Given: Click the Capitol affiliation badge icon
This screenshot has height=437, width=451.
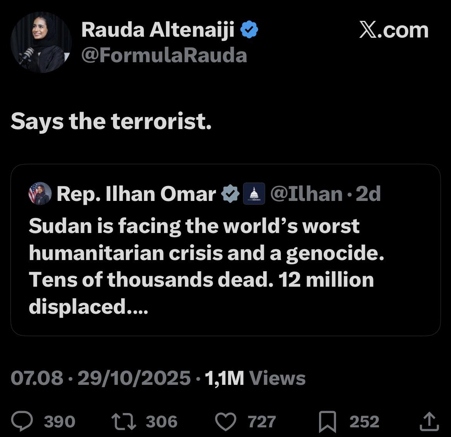Looking at the screenshot, I should [254, 194].
